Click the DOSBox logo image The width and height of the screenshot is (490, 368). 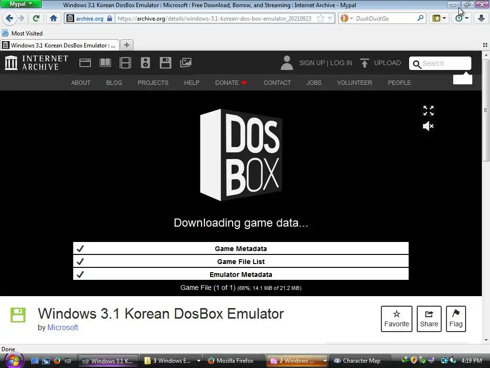(x=241, y=155)
